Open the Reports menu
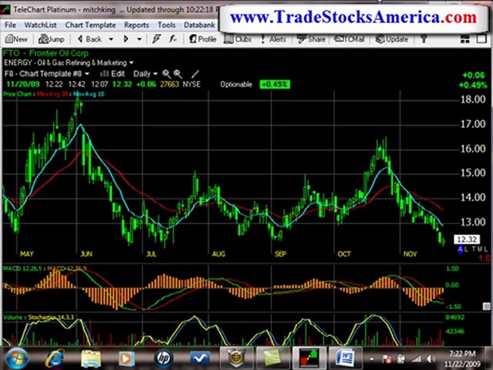 (136, 25)
